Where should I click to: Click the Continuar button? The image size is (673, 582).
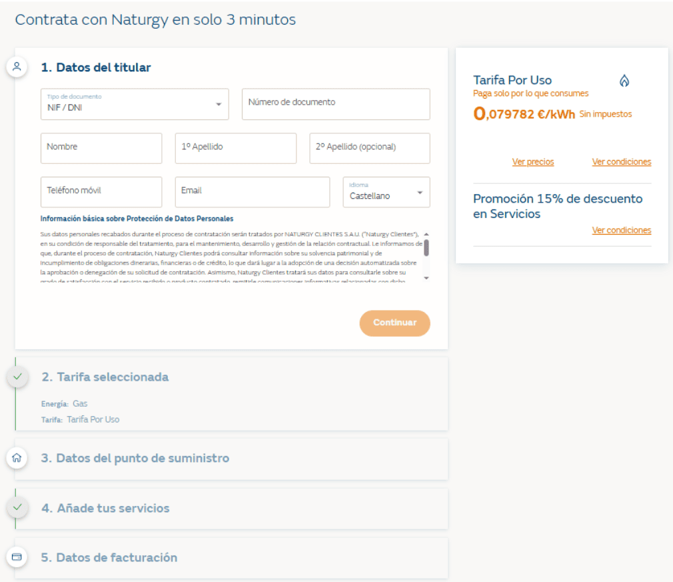[395, 323]
